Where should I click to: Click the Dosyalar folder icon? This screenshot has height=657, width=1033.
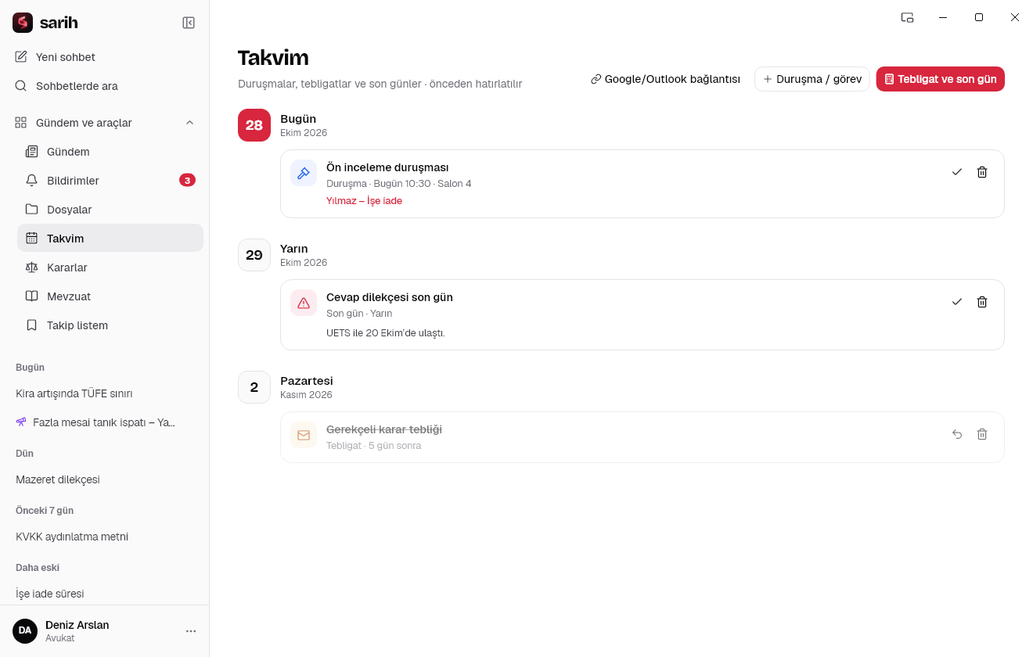click(31, 210)
